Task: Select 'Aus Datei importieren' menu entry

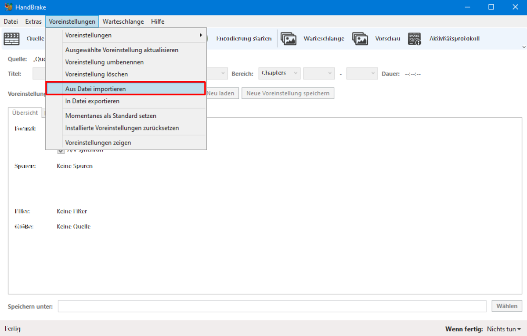Action: [126, 89]
